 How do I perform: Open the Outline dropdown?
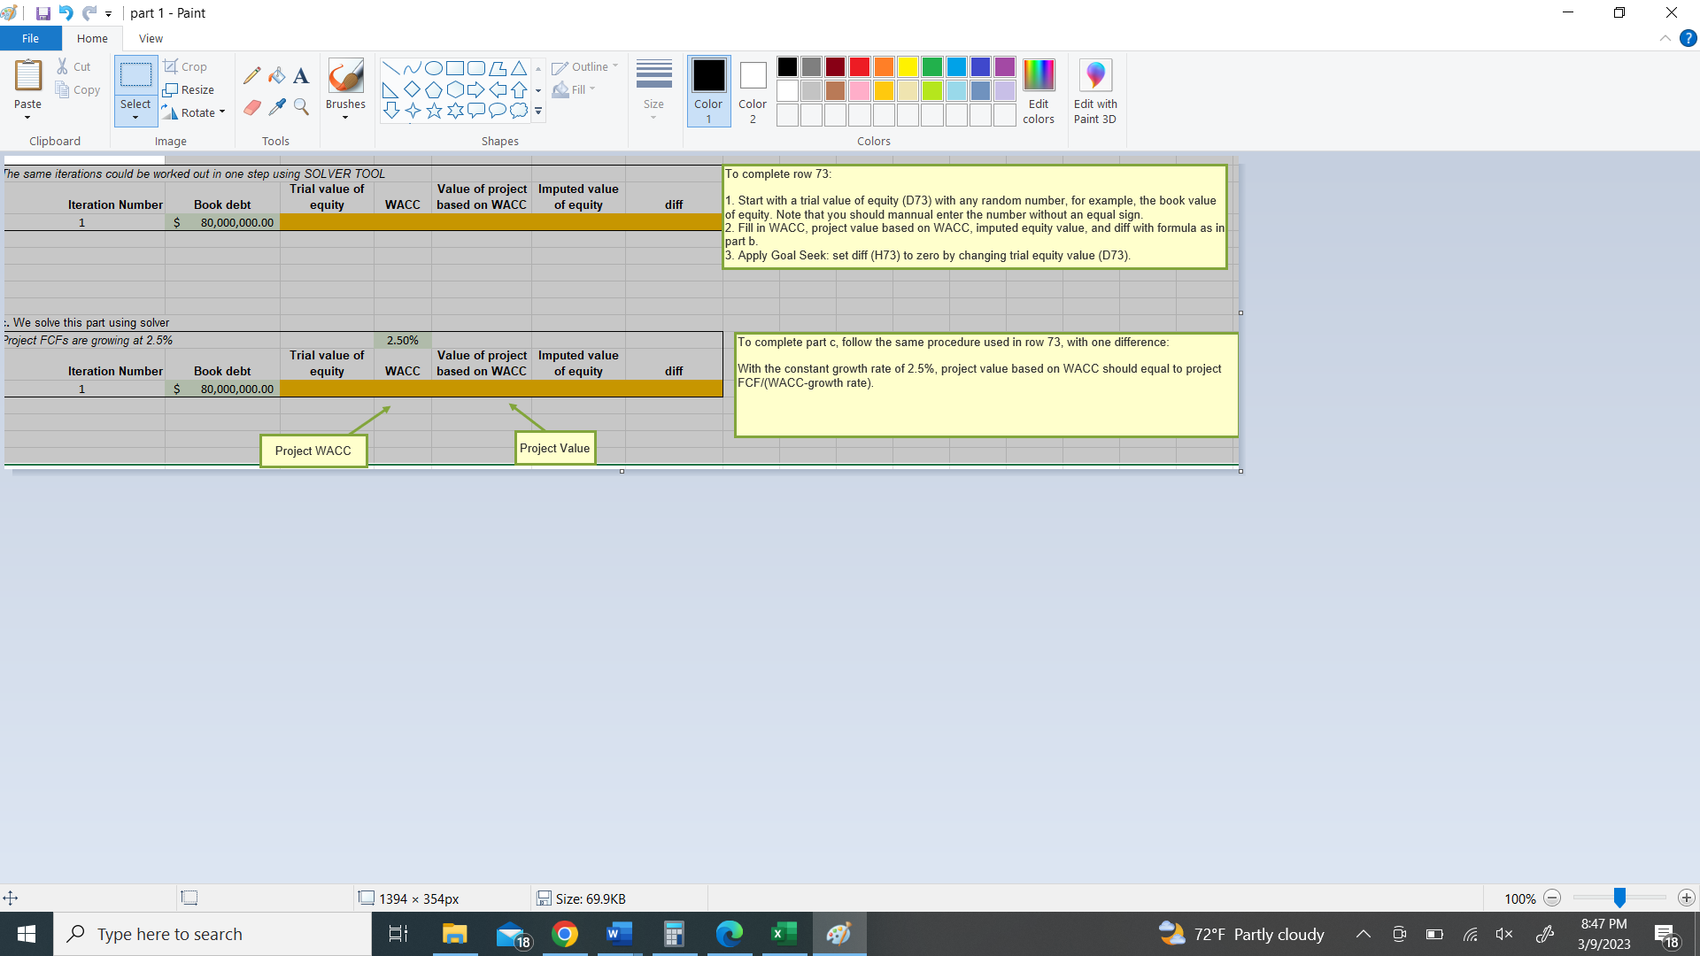(584, 66)
